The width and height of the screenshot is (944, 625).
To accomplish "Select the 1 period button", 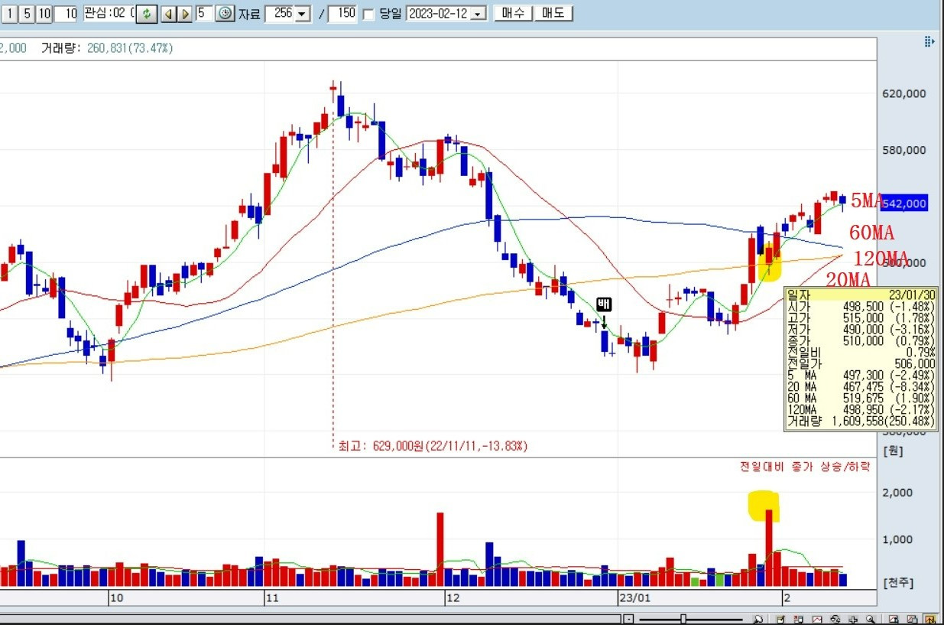I will [8, 13].
